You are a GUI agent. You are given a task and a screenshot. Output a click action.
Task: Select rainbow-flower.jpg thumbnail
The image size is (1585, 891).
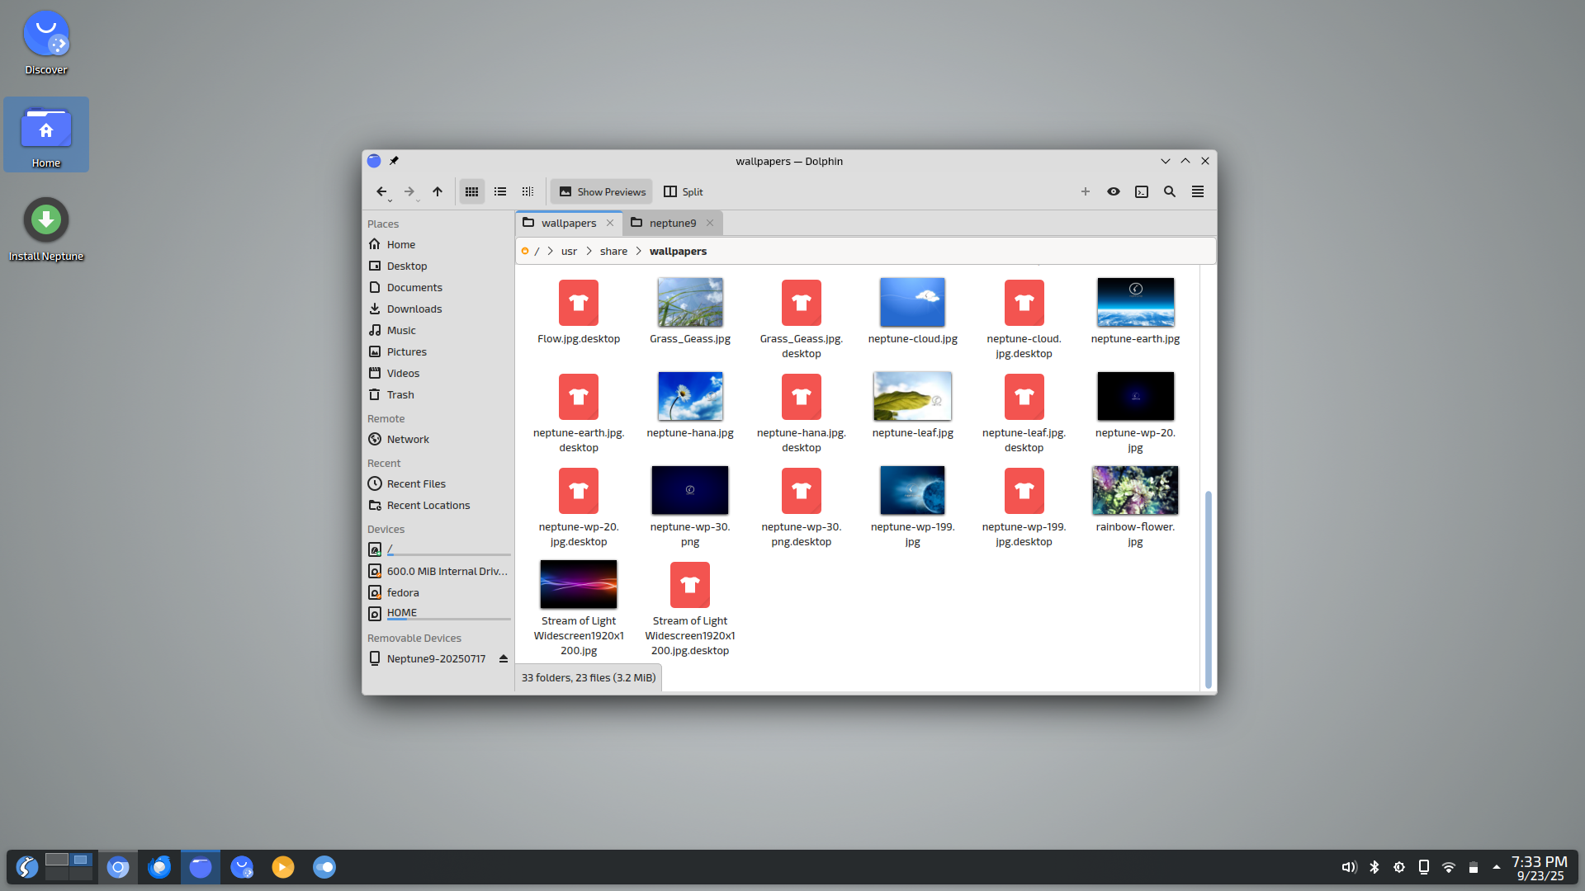coord(1135,491)
